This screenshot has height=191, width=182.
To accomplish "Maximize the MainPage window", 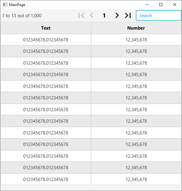I will click(161, 5).
